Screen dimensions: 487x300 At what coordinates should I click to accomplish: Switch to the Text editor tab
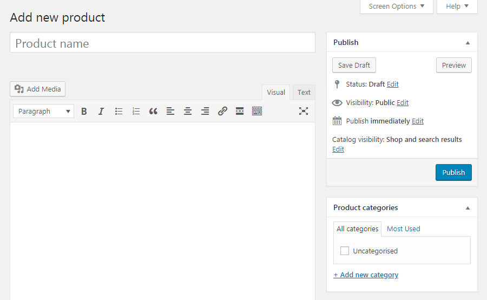(x=304, y=93)
